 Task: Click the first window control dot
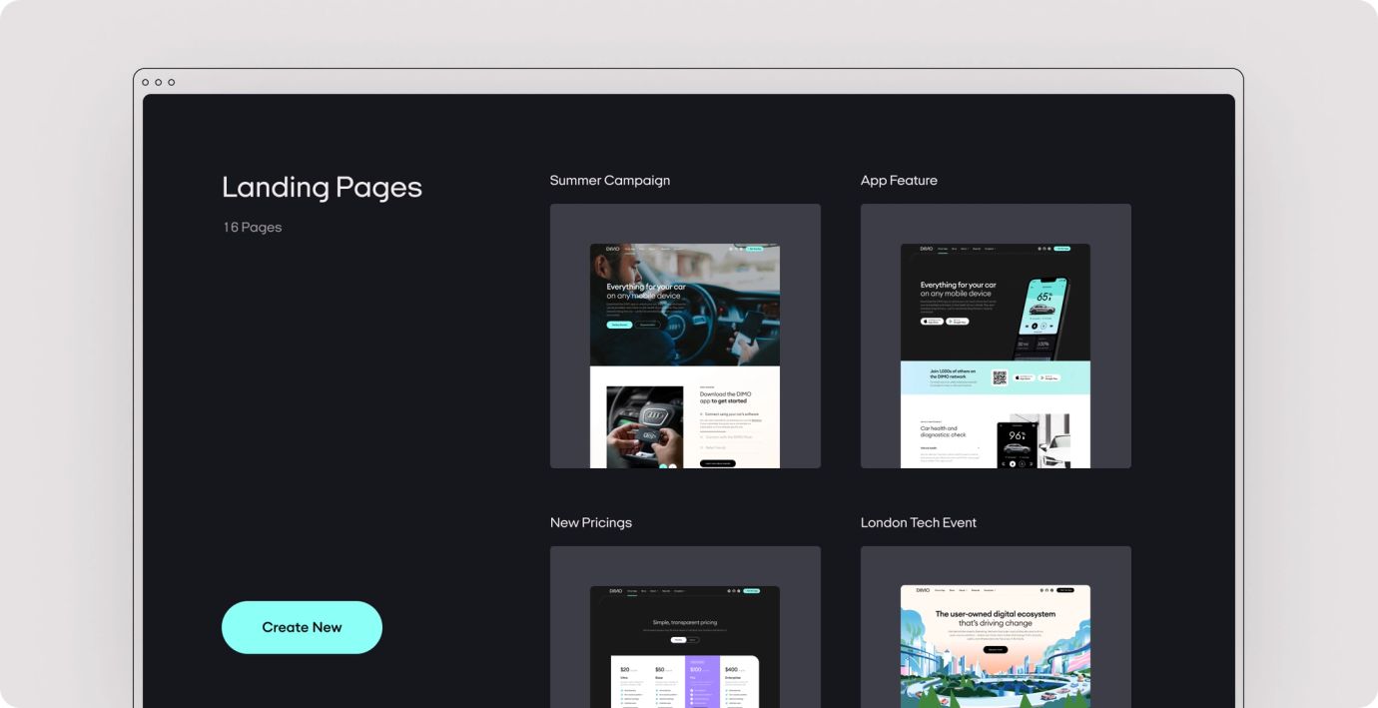click(x=146, y=82)
